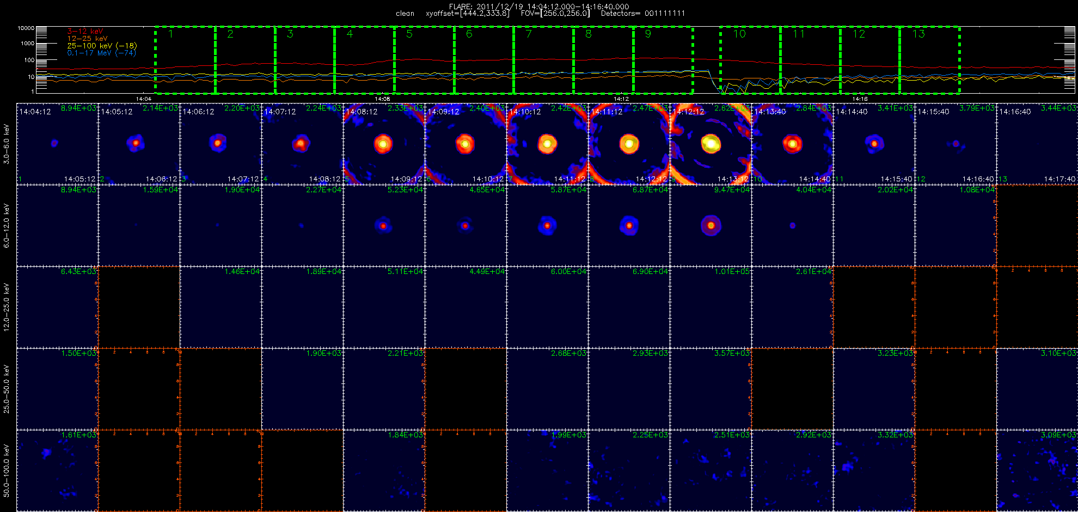Click the 2.21E+03 peak value label
The height and width of the screenshot is (512, 1078).
406,353
